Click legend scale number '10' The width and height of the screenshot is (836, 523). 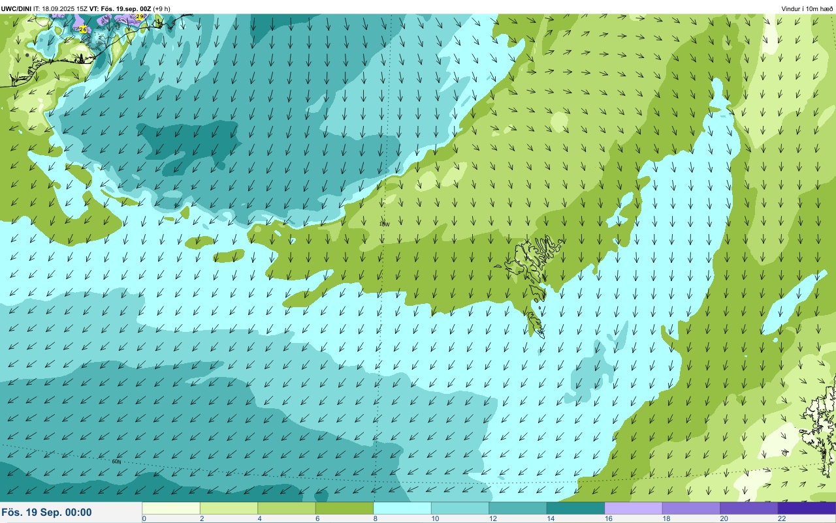click(x=434, y=519)
